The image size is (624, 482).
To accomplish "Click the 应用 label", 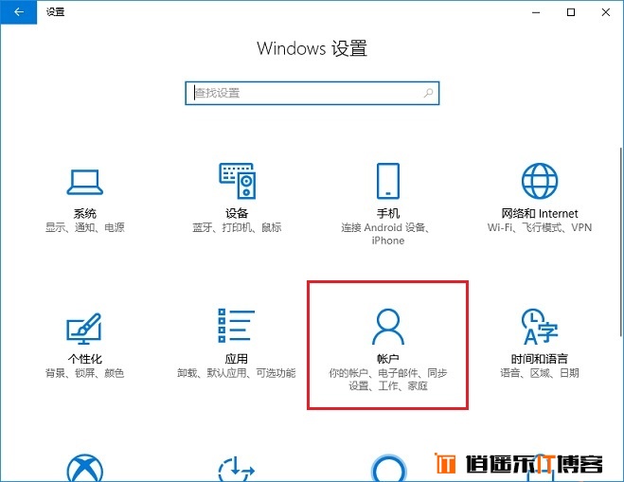I will (237, 359).
